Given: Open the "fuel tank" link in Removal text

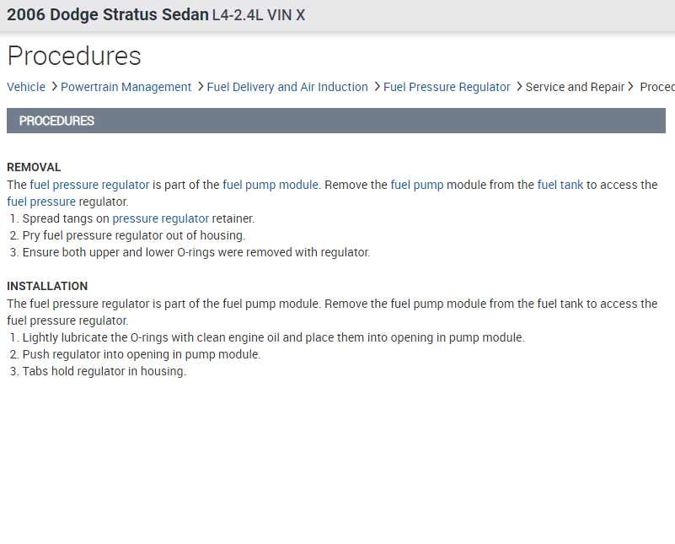Looking at the screenshot, I should pyautogui.click(x=560, y=185).
